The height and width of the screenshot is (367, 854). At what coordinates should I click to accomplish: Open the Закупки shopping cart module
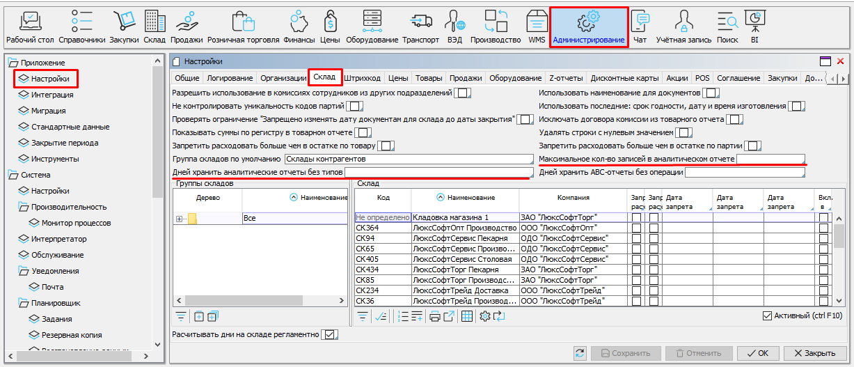tap(124, 26)
